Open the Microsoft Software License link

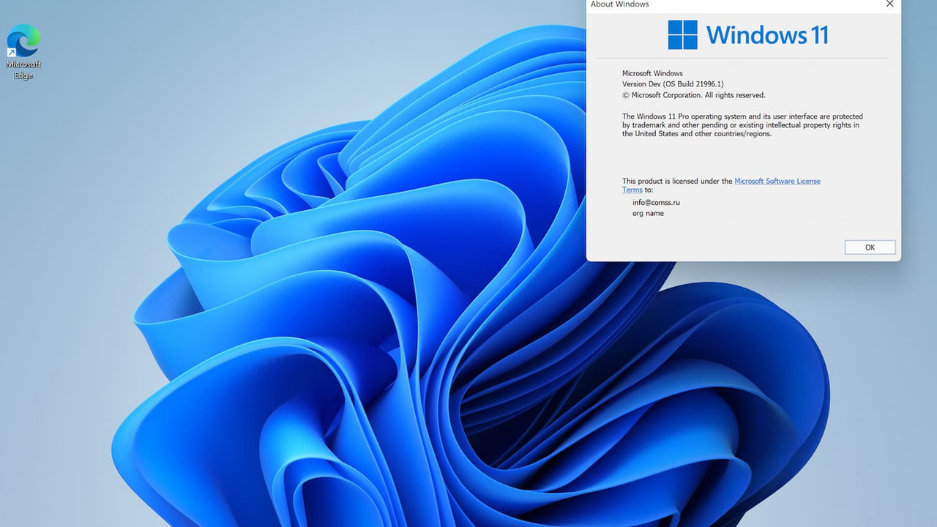click(x=777, y=181)
